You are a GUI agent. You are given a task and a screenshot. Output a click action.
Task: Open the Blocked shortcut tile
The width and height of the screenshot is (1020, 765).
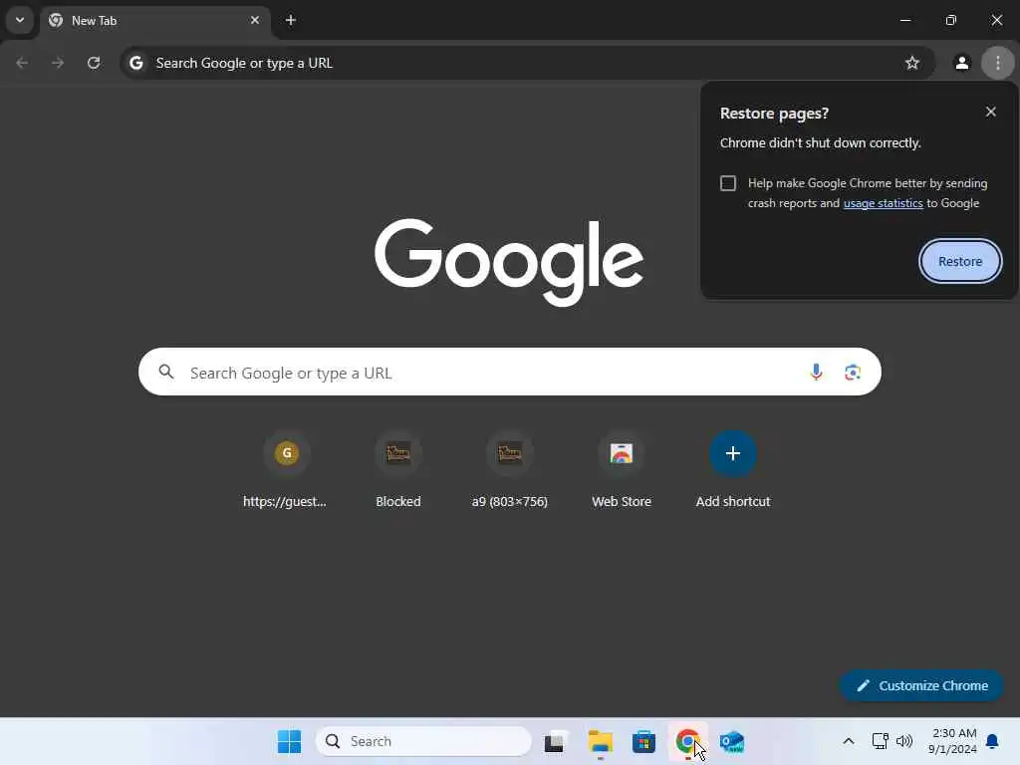click(x=398, y=471)
